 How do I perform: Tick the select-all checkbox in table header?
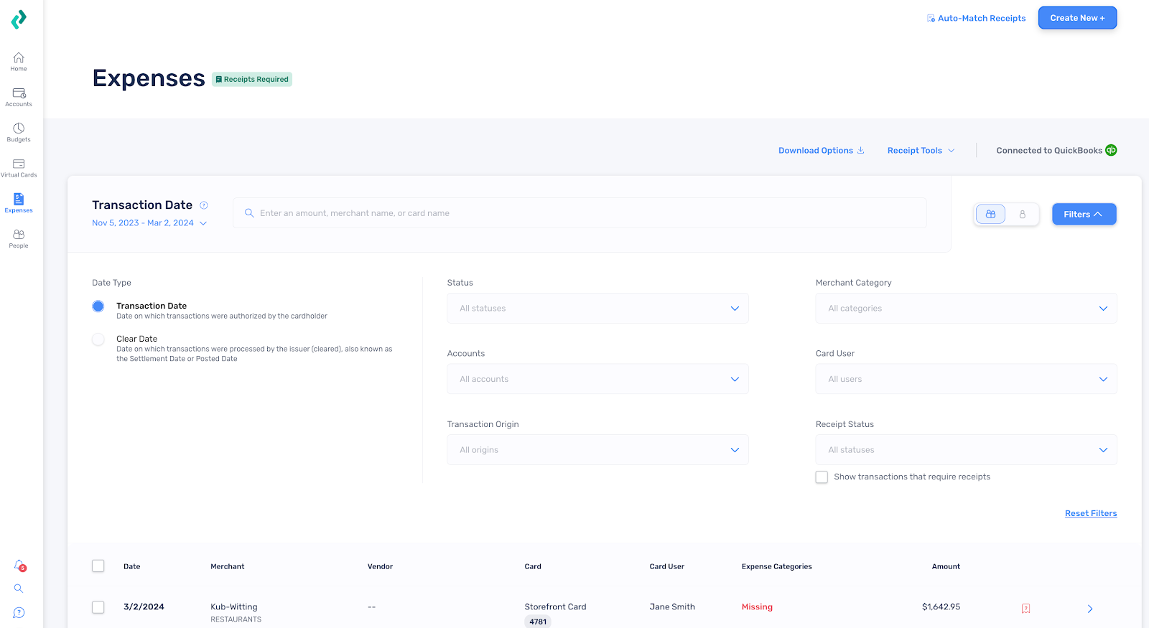click(x=98, y=566)
